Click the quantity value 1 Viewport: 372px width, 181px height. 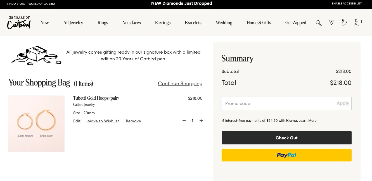[x=192, y=121]
